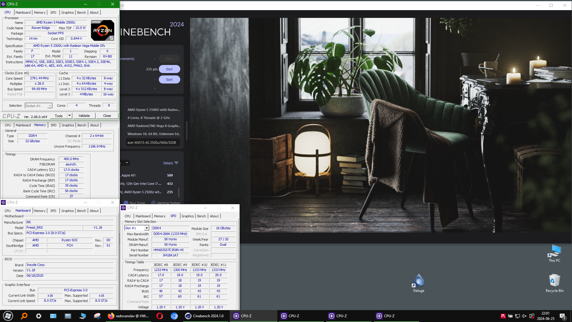
Task: Click the Module Size 16 GBytes value
Action: (x=223, y=228)
